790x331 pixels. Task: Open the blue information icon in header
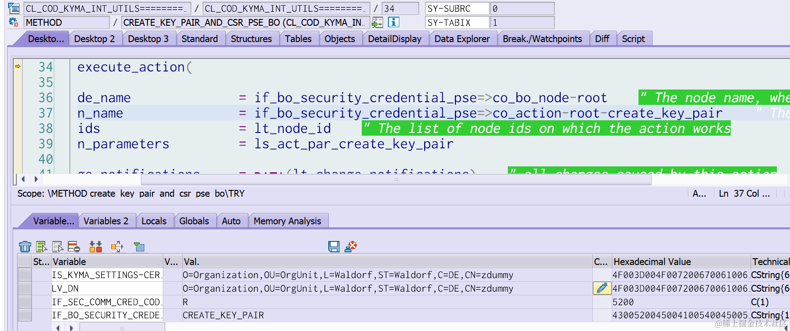tap(393, 22)
